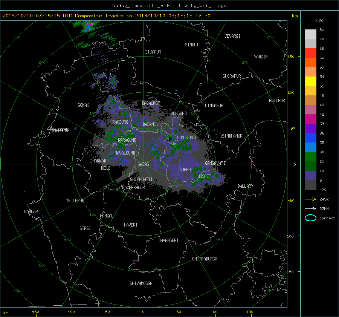Click the yellow UTC Composite Tracks timestamp header

tap(106, 16)
